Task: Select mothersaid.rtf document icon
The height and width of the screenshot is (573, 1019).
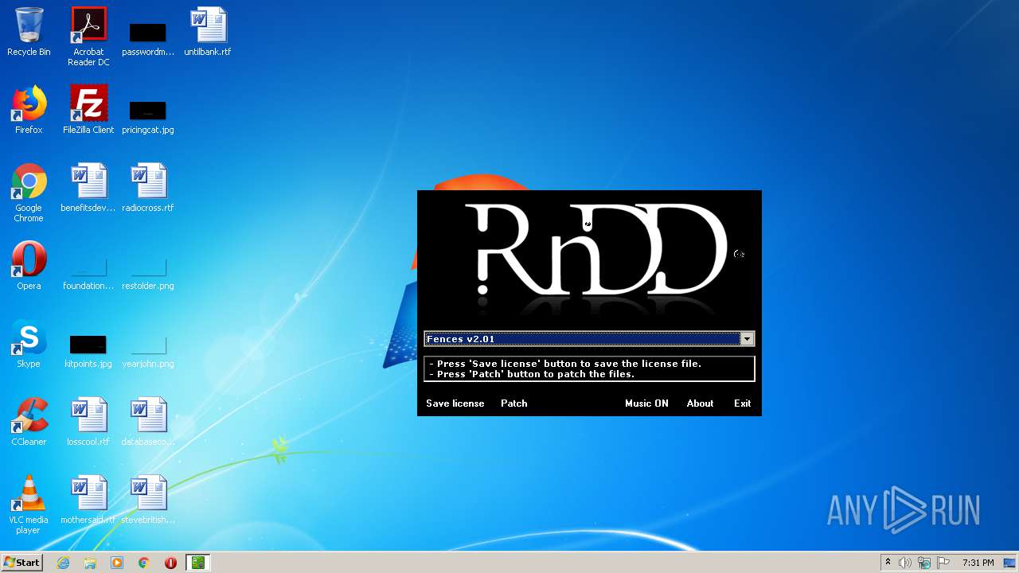Action: (x=88, y=500)
